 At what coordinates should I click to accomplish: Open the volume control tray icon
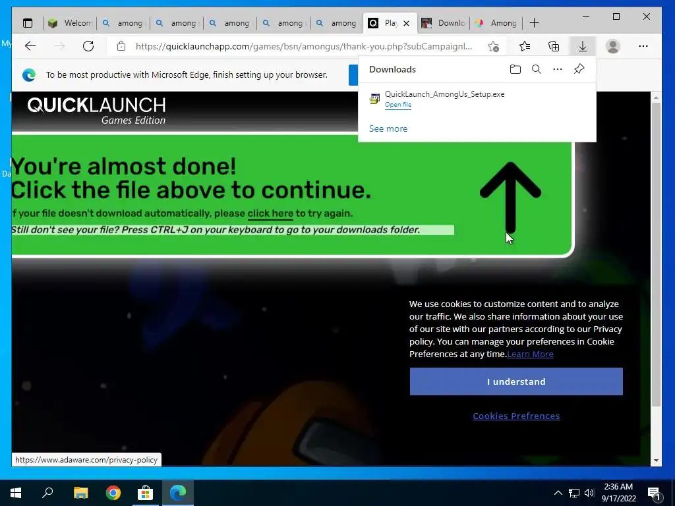(x=589, y=493)
